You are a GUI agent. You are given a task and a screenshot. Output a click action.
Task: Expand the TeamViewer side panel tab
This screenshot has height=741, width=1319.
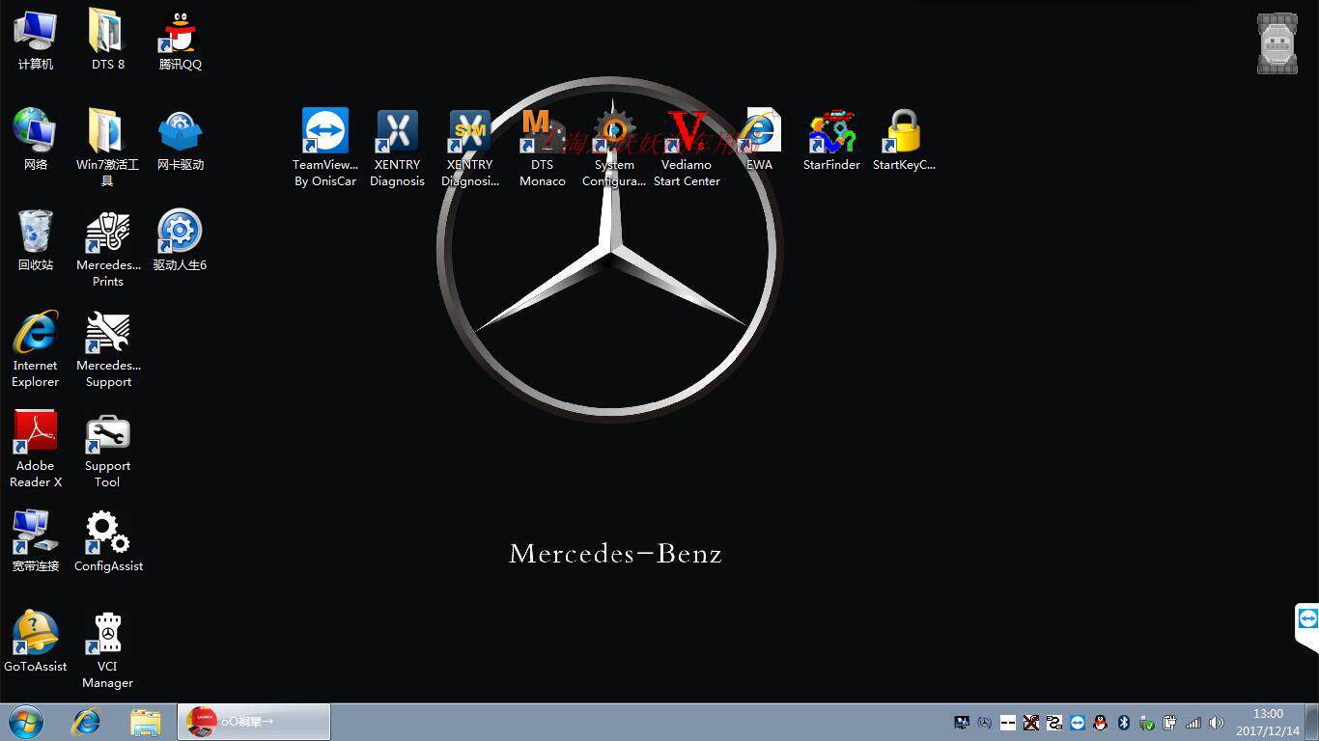click(x=1307, y=627)
